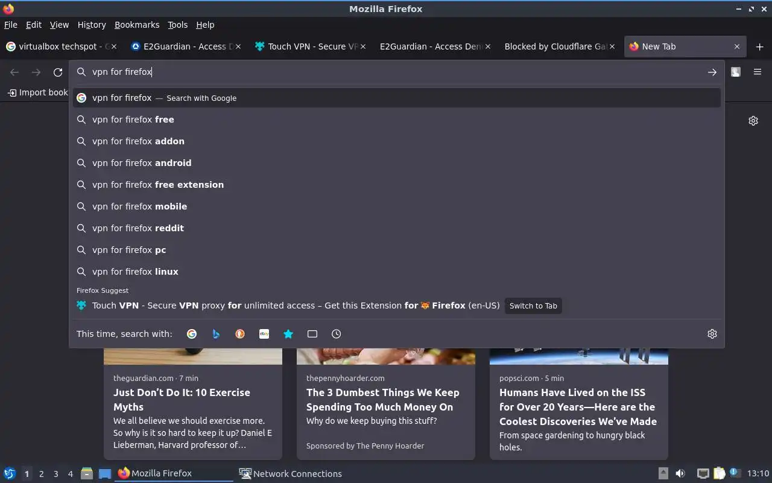Show the desktop from the taskbar

pos(105,473)
